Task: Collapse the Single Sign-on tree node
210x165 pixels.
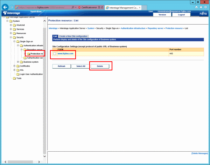Action: click(14, 41)
